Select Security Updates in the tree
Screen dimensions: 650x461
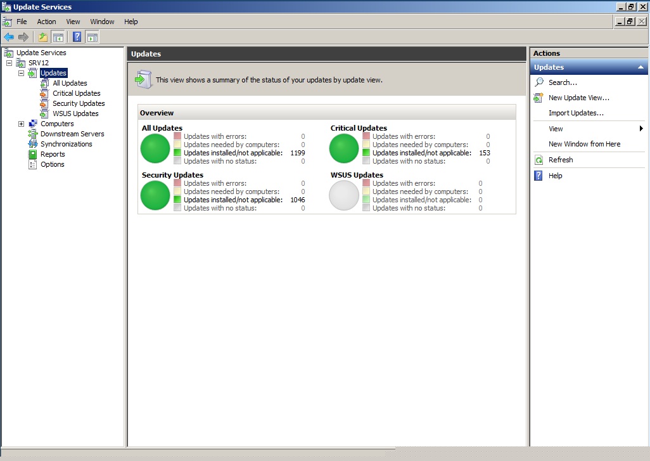(x=79, y=103)
